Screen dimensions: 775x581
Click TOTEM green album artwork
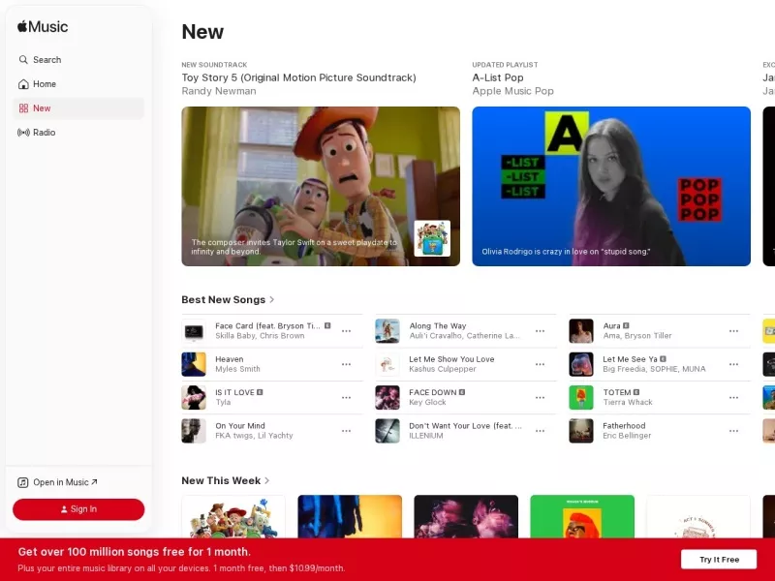pos(581,397)
